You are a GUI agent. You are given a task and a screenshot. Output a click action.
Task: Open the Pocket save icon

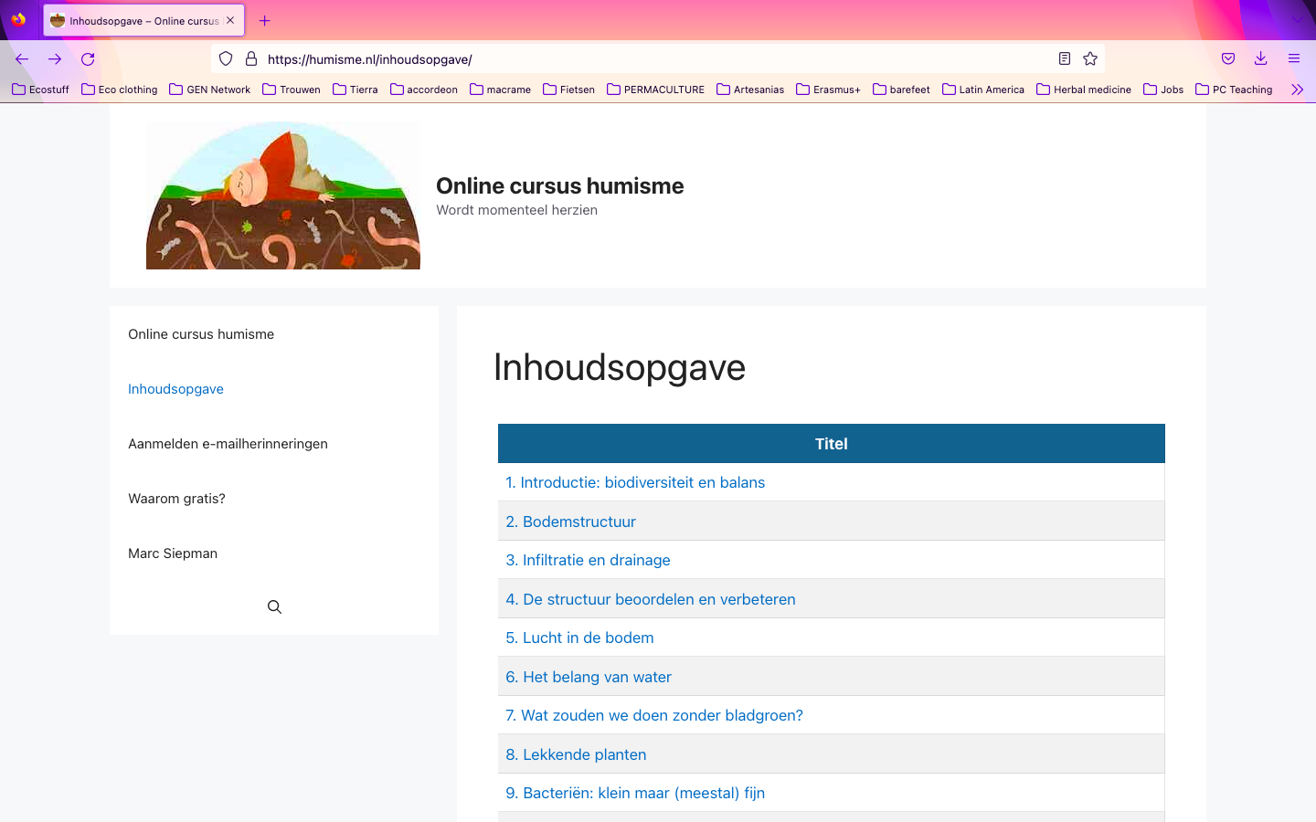(1228, 59)
